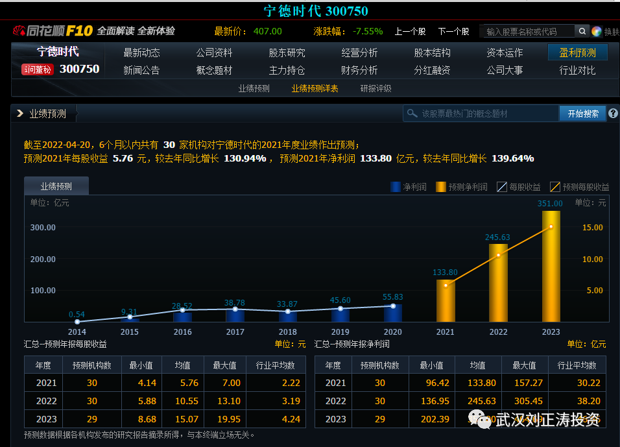Click the stock code 300750
This screenshot has width=620, height=447.
click(x=80, y=69)
